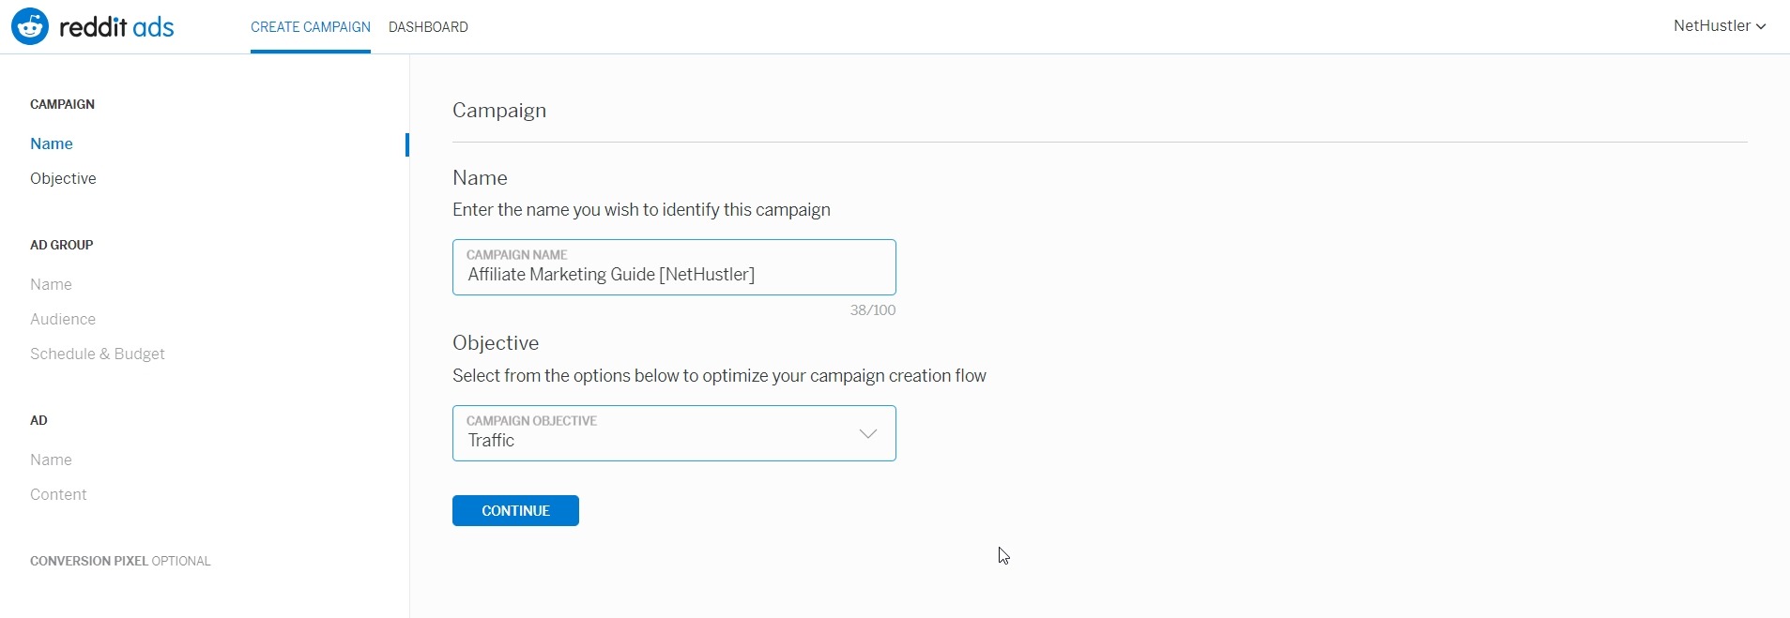Select Ad Name in sidebar
This screenshot has height=618, width=1790.
tap(51, 460)
